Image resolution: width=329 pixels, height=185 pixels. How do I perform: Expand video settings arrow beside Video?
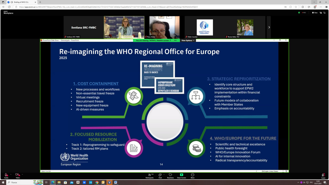[x=22, y=174]
